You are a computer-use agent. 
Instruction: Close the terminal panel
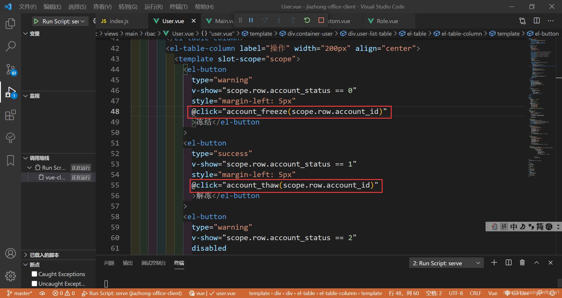[x=551, y=263]
